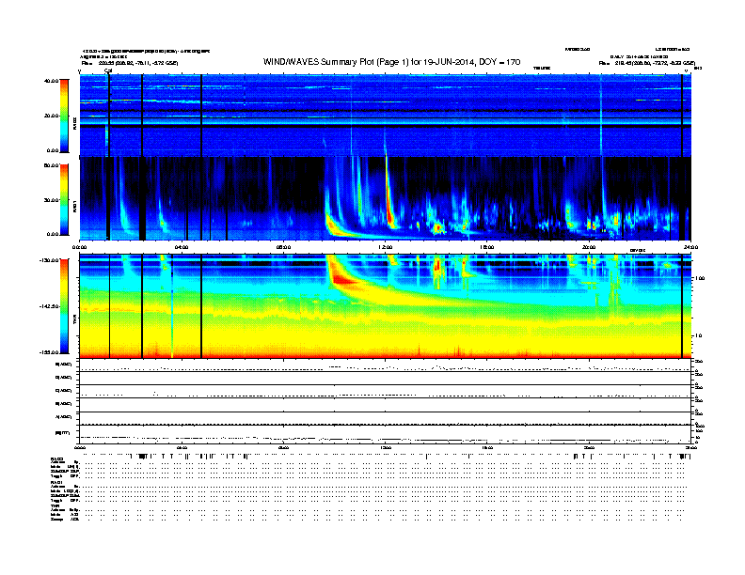Click the WIND/WAVES Summary Plot title text
The width and height of the screenshot is (745, 575).
pos(392,62)
